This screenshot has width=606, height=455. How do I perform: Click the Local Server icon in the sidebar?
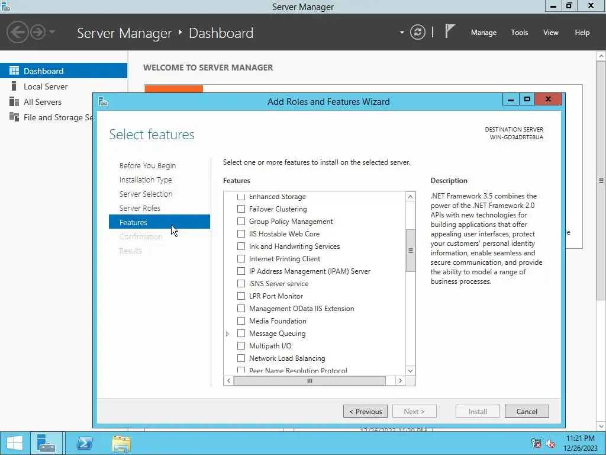click(x=14, y=86)
